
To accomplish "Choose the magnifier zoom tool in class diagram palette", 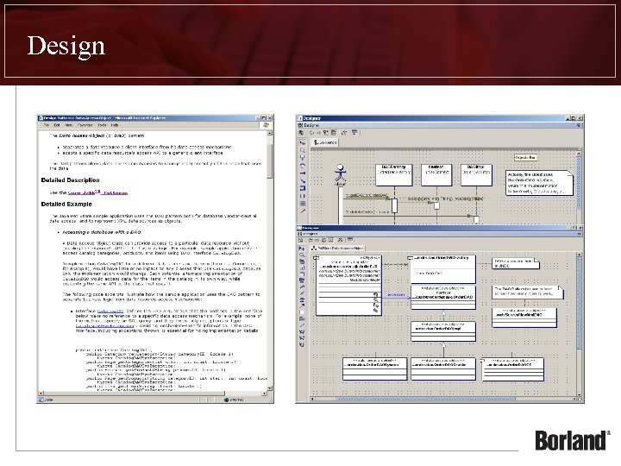I will click(x=301, y=255).
